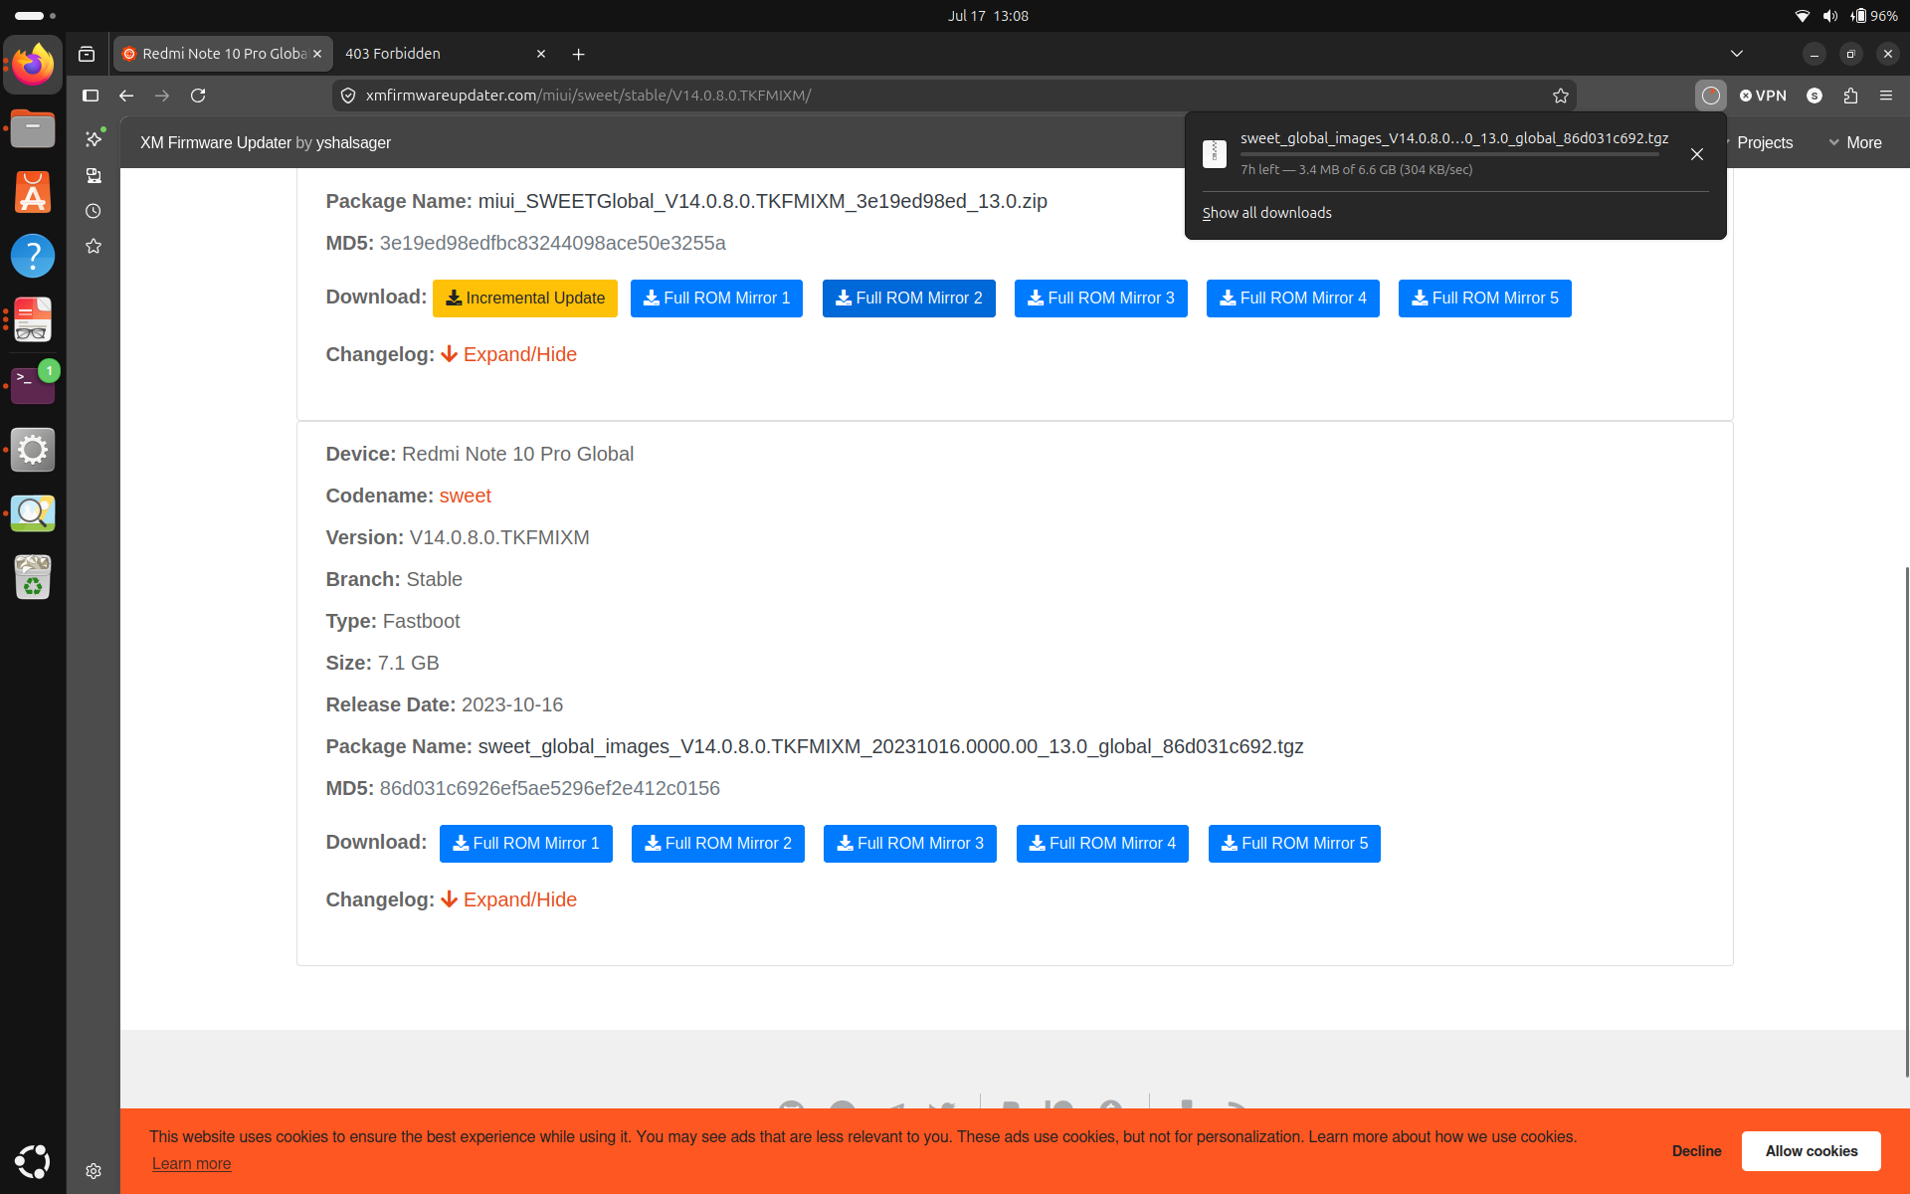Open the Files app in the dock
The width and height of the screenshot is (1910, 1194).
[x=33, y=128]
